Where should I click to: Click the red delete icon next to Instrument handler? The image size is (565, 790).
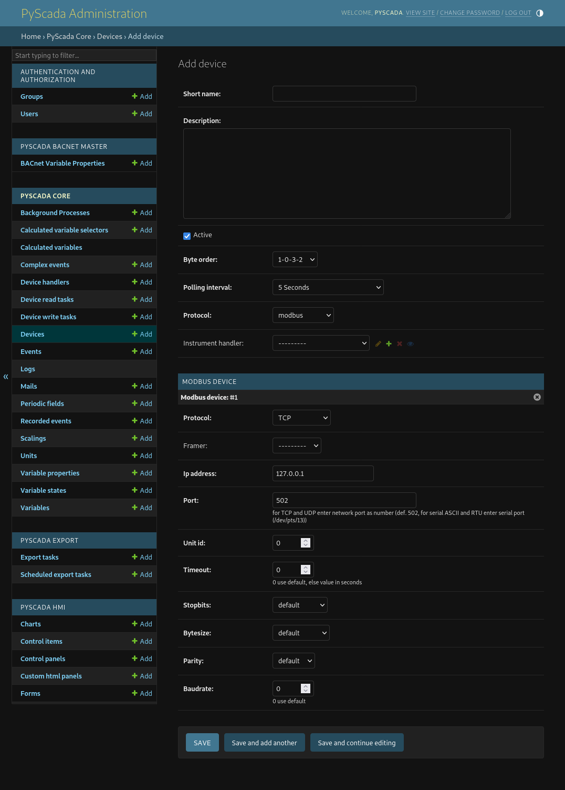400,344
